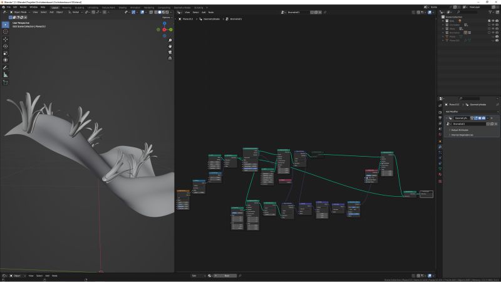Expand the Internal Dependencies subpanel
This screenshot has height=282, width=501.
pos(462,135)
